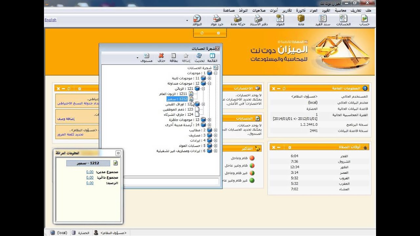
Task: Click the النوافذ (Windows) toolbar icon
Action: tap(197, 20)
